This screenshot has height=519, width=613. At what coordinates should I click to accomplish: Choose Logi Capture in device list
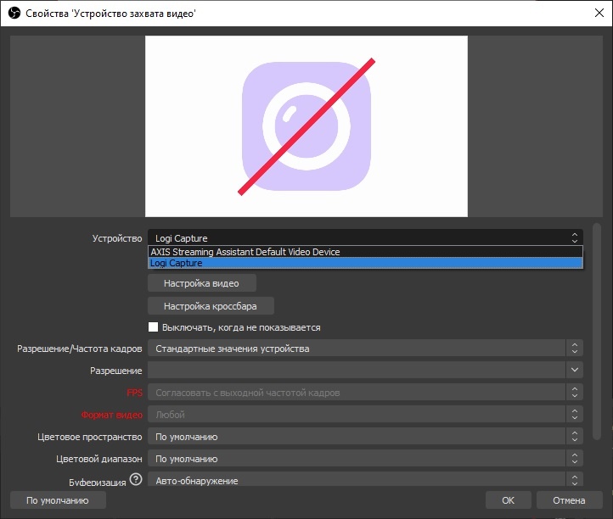click(x=365, y=263)
